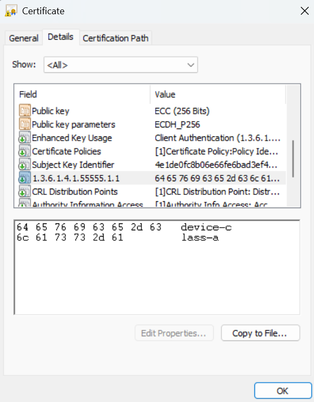Click the Authority Information Access icon

[x=25, y=203]
